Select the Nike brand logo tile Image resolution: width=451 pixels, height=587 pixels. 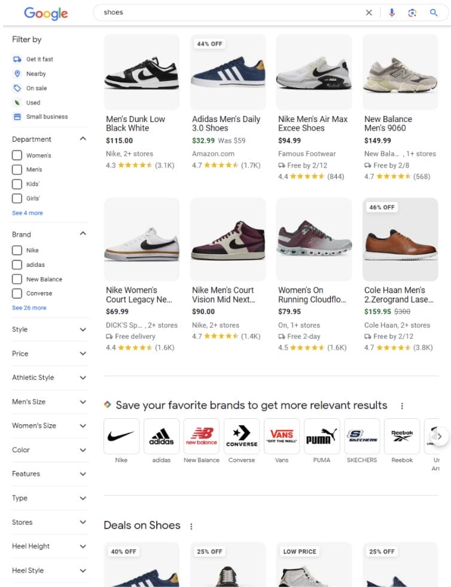[x=121, y=436]
